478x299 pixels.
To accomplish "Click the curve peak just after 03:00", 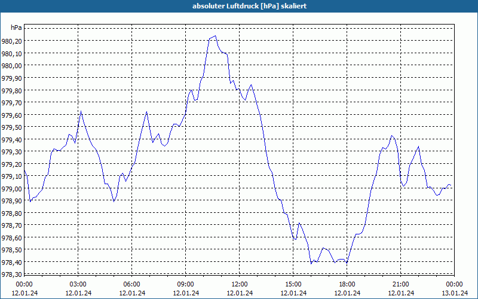I will 81,111.
